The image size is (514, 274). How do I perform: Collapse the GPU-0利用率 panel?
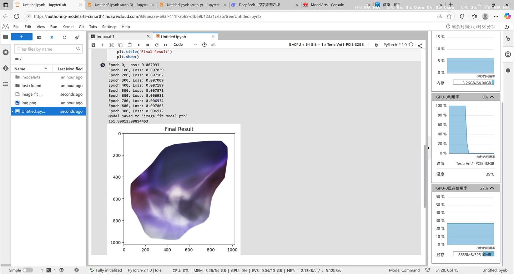point(492,97)
